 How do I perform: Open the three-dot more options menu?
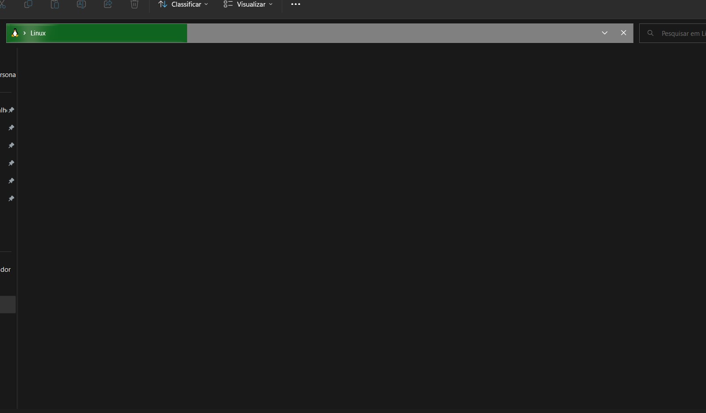[295, 4]
